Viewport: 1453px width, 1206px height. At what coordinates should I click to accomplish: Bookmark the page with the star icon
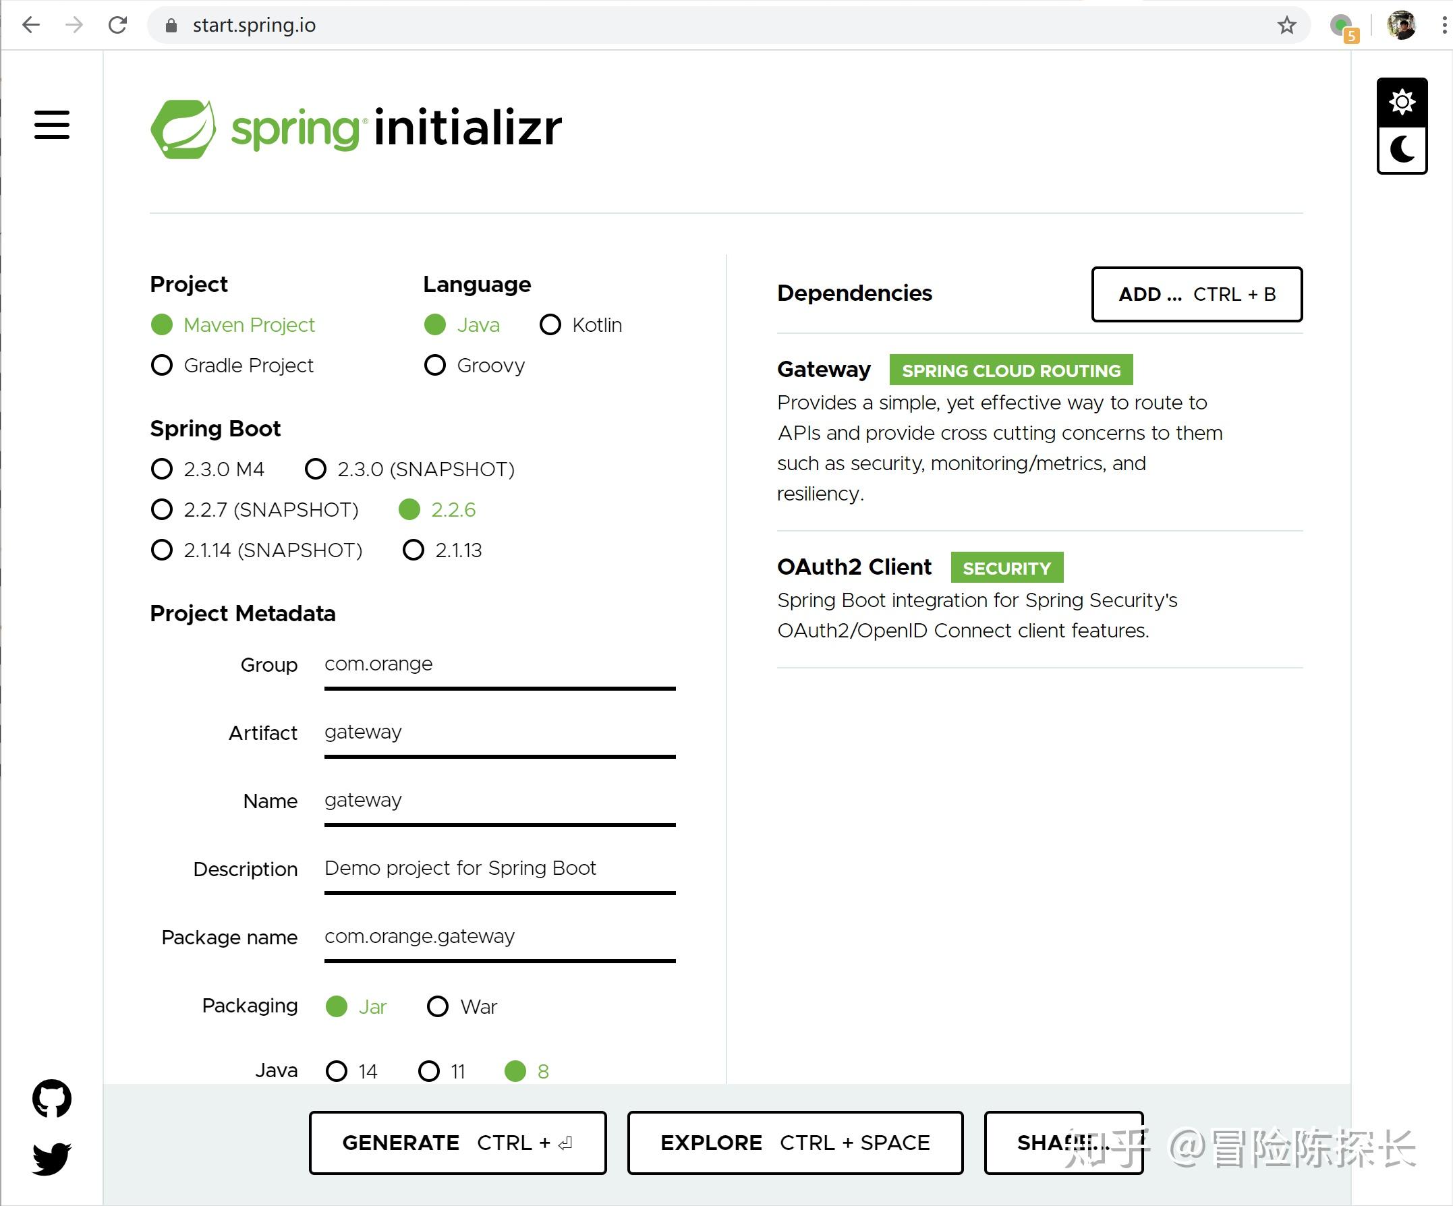tap(1286, 25)
